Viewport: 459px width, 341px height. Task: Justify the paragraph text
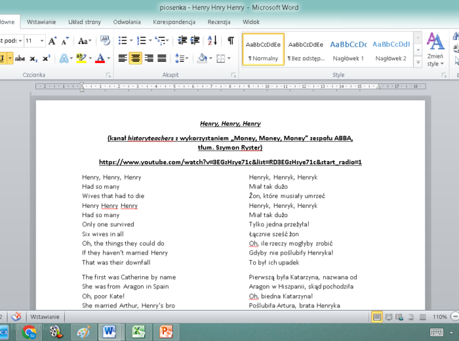(162, 58)
